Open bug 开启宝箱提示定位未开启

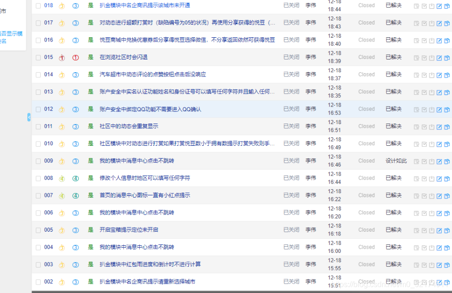129,230
